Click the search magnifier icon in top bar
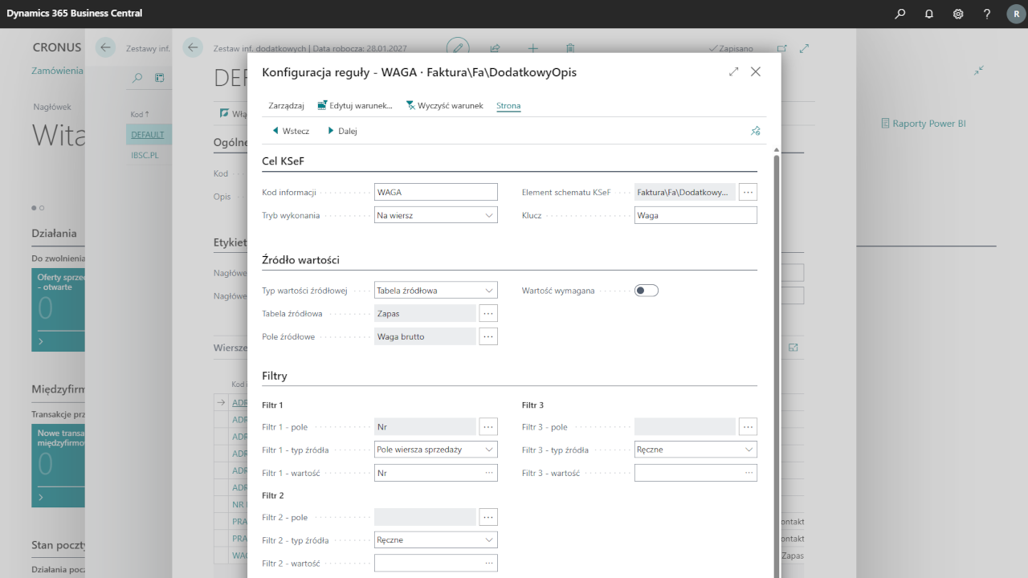The height and width of the screenshot is (578, 1028). 900,14
